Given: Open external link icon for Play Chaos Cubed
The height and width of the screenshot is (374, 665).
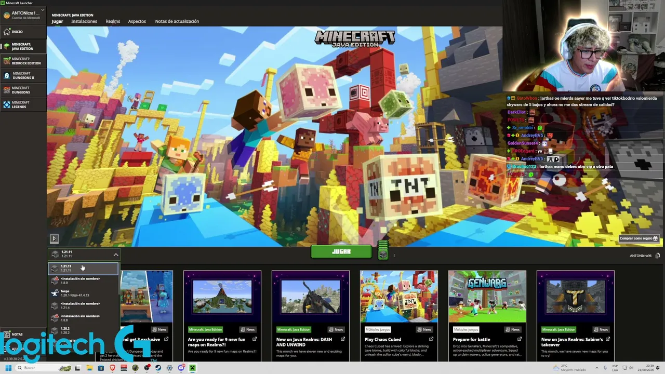Looking at the screenshot, I should pos(431,340).
